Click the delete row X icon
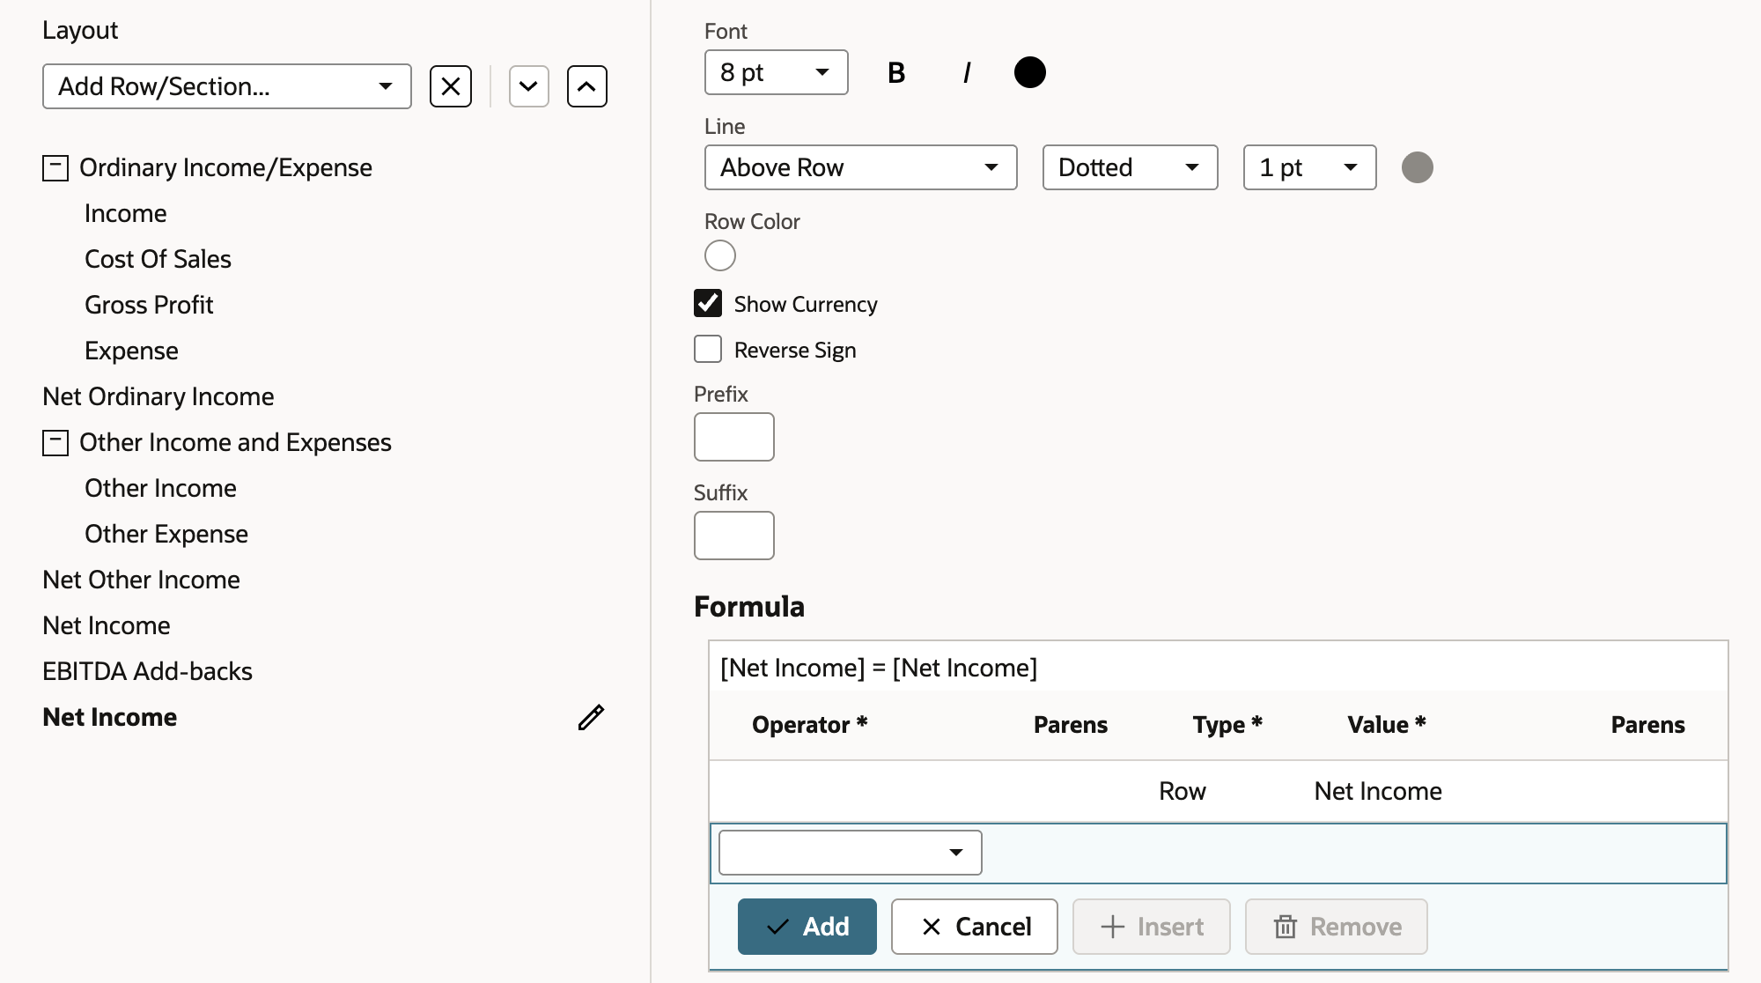The width and height of the screenshot is (1761, 983). click(451, 86)
